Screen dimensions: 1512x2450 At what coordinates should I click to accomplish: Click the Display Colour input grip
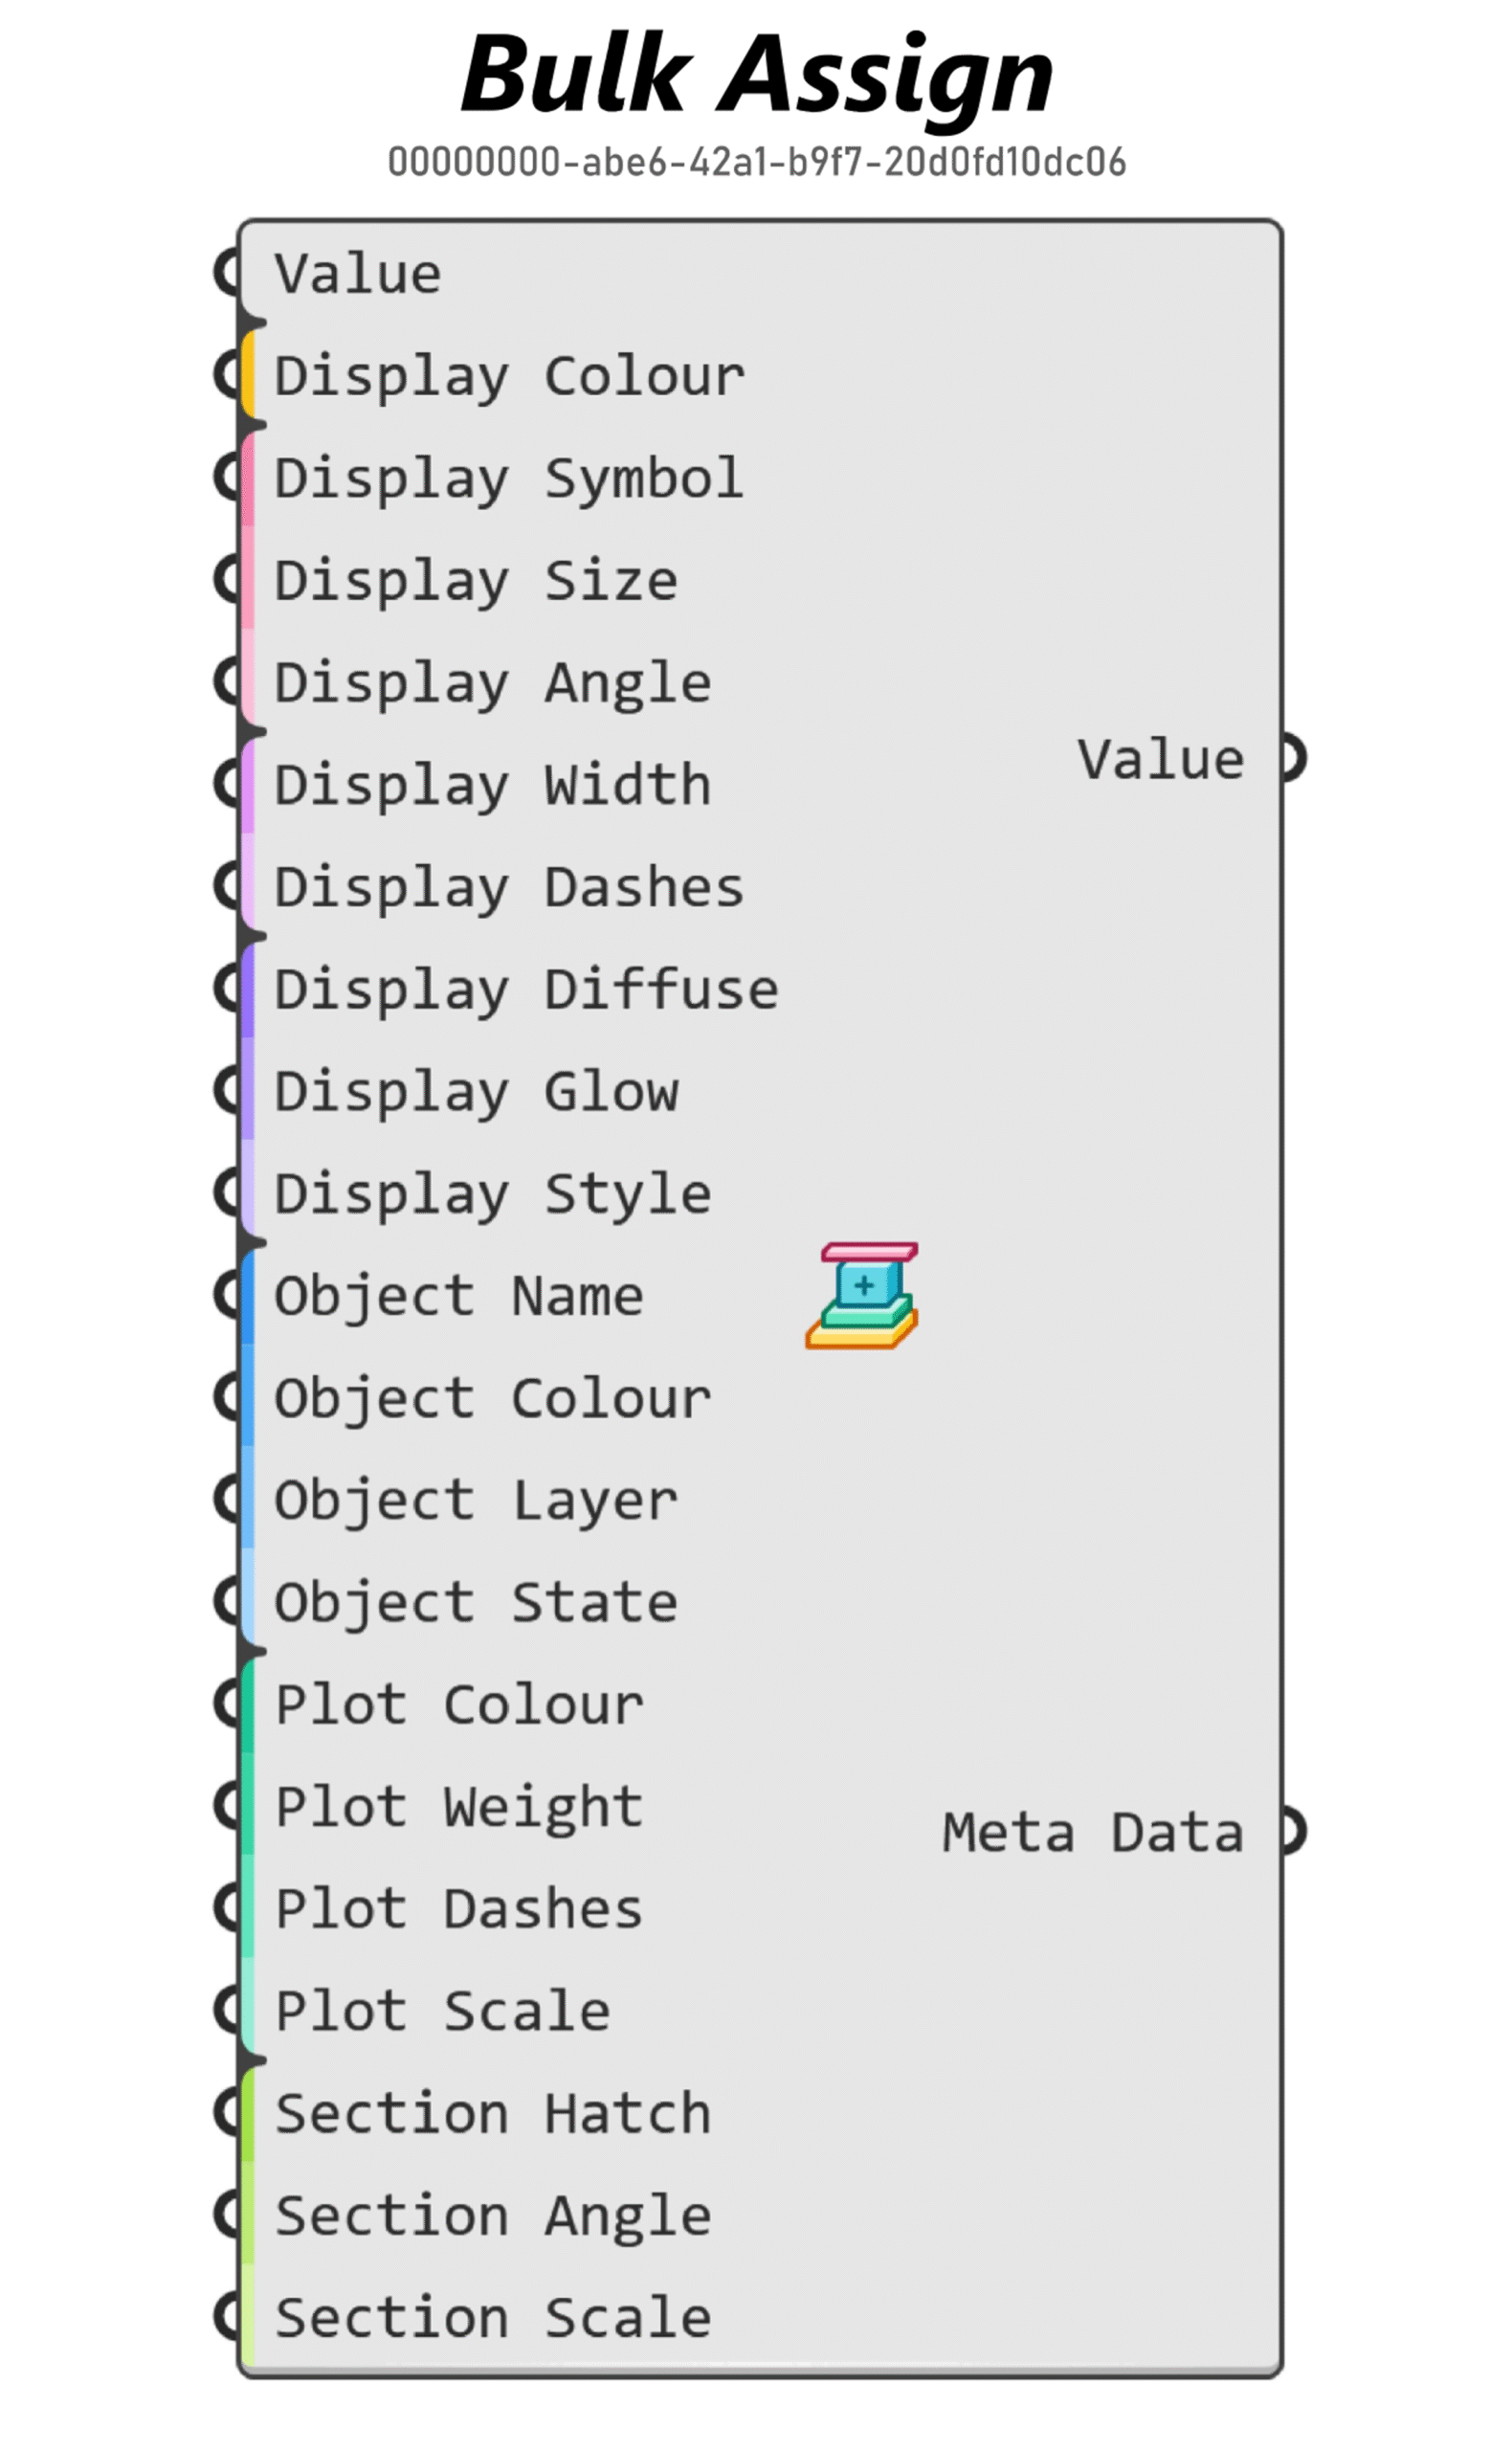pyautogui.click(x=228, y=375)
